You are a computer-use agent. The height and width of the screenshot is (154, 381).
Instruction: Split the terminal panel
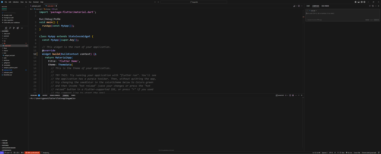pyautogui.click(x=290, y=95)
